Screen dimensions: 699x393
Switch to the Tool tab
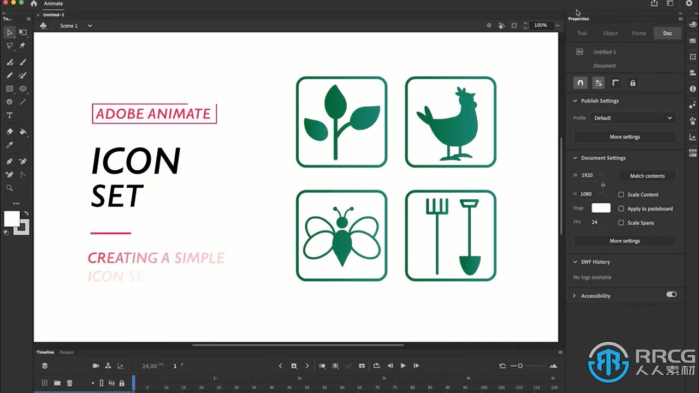(x=582, y=33)
